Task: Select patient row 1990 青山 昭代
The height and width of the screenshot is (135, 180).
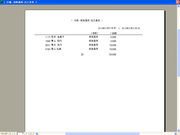Action: point(81,41)
